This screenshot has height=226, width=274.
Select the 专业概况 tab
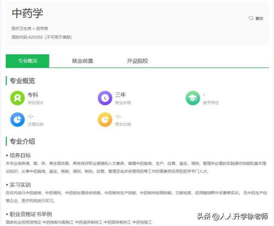[27, 61]
